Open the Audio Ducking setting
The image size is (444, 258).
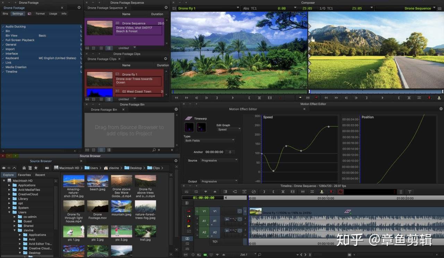coord(16,26)
